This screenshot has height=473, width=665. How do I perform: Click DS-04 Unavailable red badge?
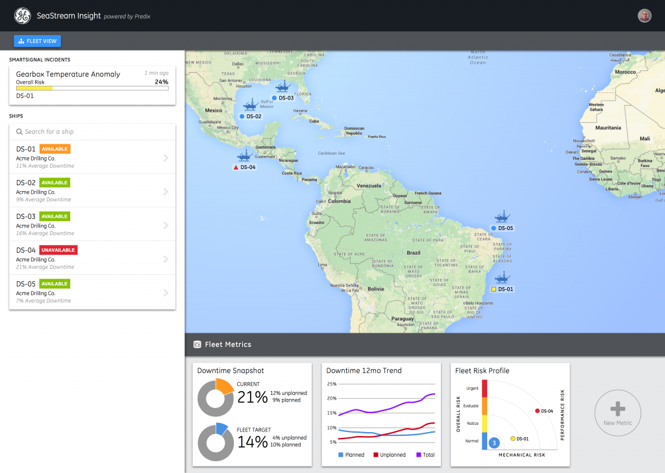click(x=58, y=250)
